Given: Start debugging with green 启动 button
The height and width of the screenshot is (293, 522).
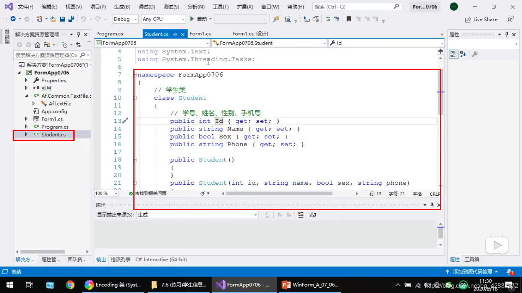Looking at the screenshot, I should (199, 19).
